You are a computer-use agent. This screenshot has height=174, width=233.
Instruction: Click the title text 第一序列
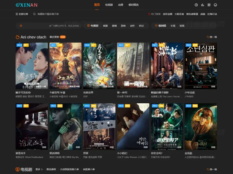[122, 92]
